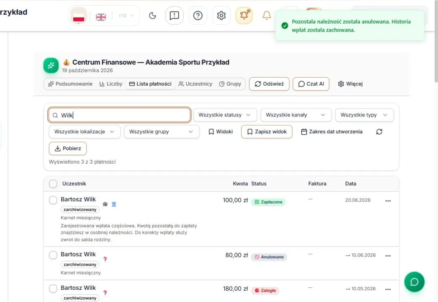The height and width of the screenshot is (302, 438).
Task: Open the green floating chat bubble
Action: tap(414, 282)
